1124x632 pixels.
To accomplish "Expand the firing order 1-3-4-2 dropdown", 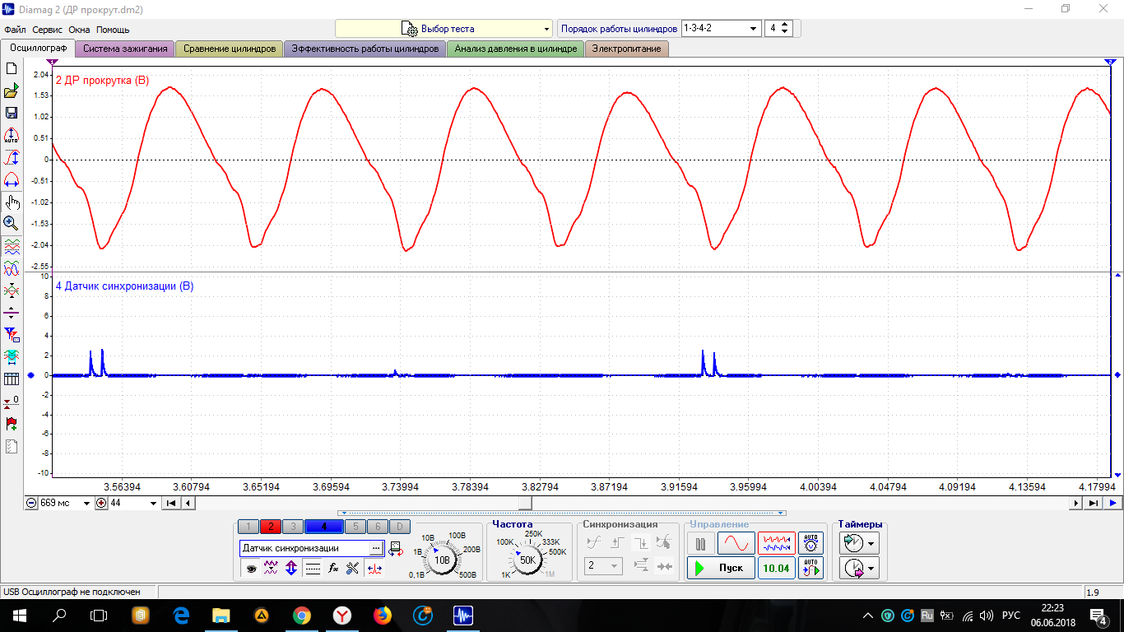I will pos(755,29).
